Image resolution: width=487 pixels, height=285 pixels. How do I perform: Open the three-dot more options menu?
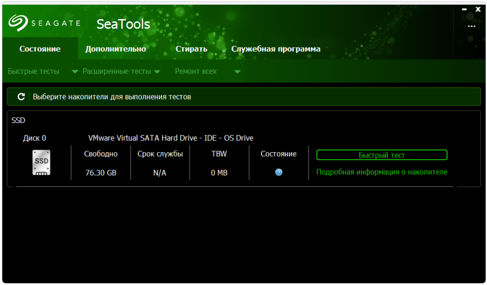click(x=471, y=26)
